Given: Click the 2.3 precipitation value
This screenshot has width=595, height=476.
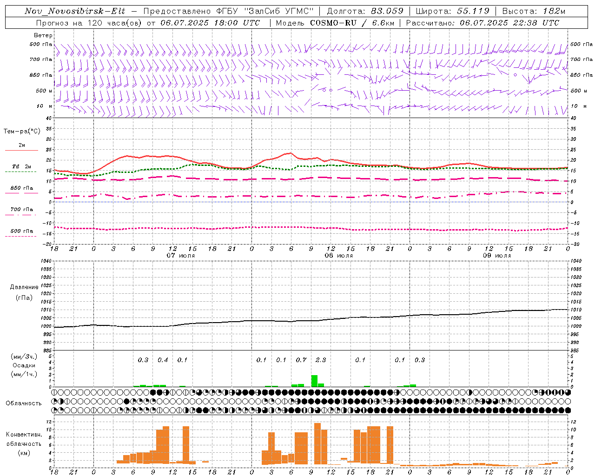Looking at the screenshot, I should [321, 360].
